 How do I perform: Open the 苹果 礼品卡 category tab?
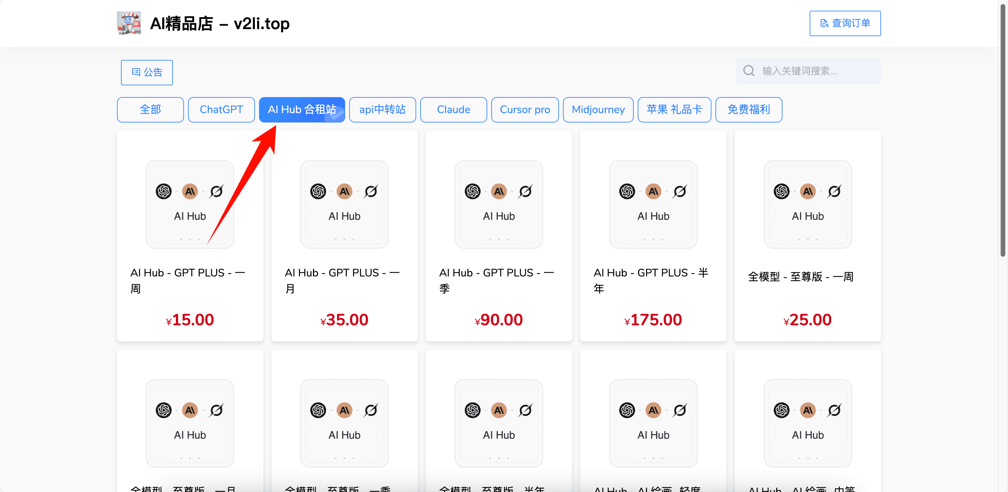tap(674, 109)
